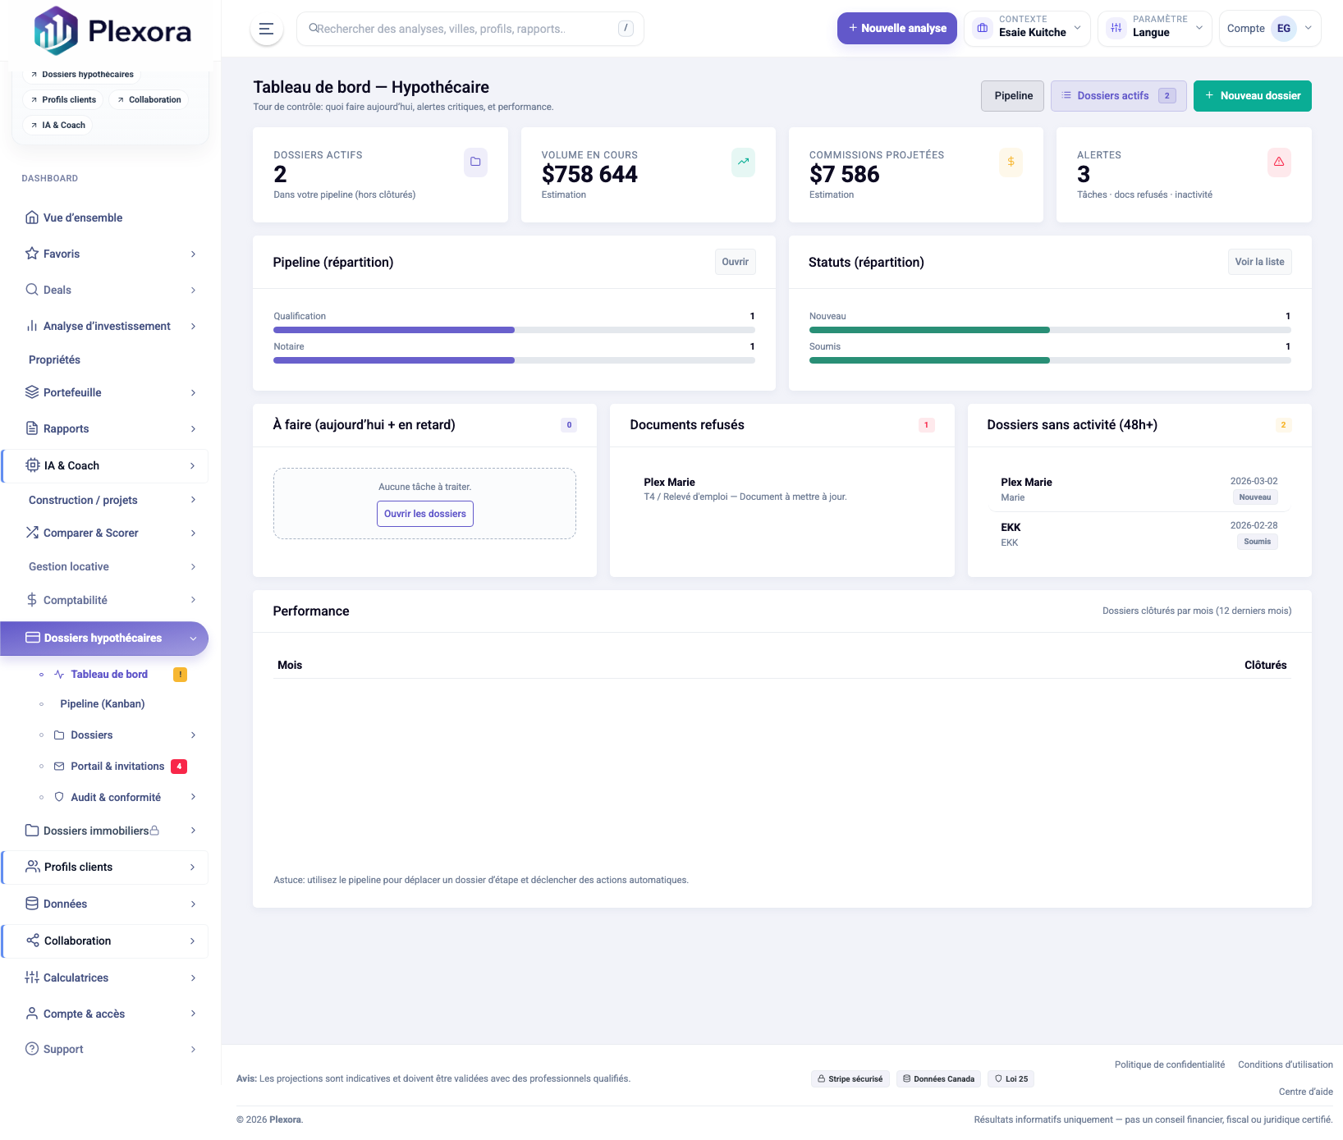This screenshot has height=1140, width=1343.
Task: Click the yellow alert badge beside Tableau de bord
Action: [180, 675]
